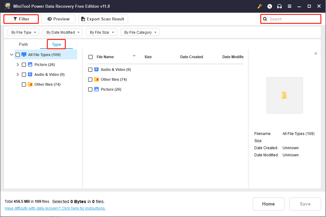Image resolution: width=326 pixels, height=217 pixels.
Task: Expand the Audio & Video (9) tree node
Action: tap(18, 75)
